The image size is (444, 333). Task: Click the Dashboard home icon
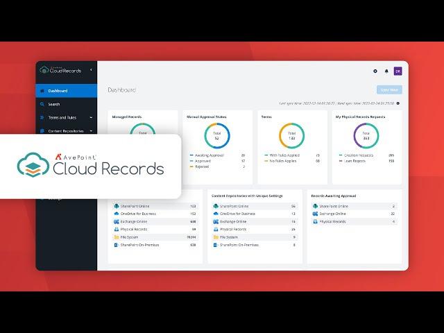[x=42, y=91]
